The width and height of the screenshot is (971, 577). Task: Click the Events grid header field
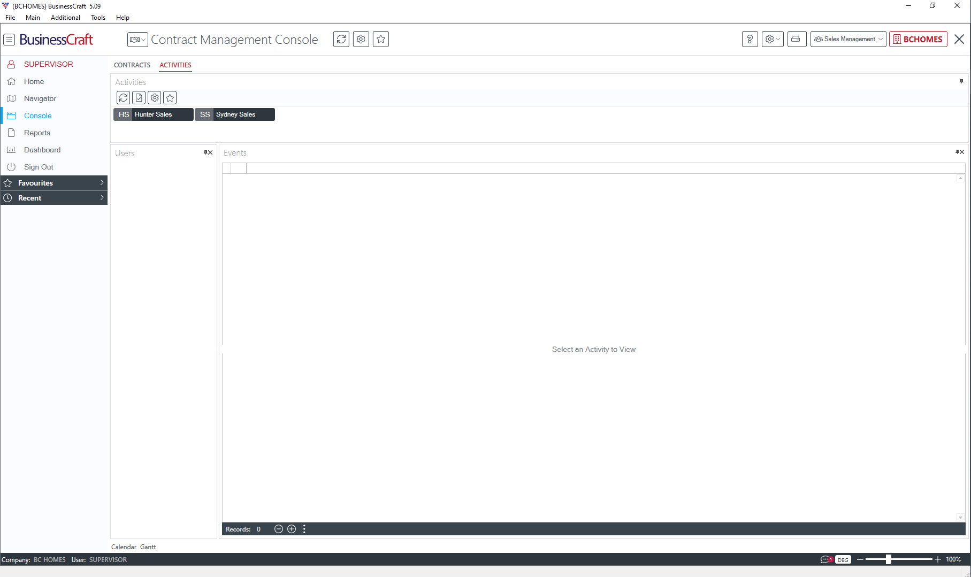coord(606,168)
